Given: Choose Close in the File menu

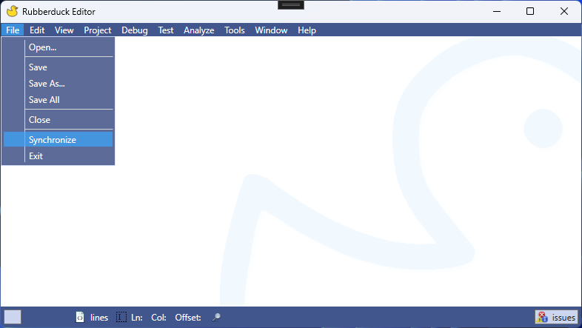Looking at the screenshot, I should tap(39, 120).
